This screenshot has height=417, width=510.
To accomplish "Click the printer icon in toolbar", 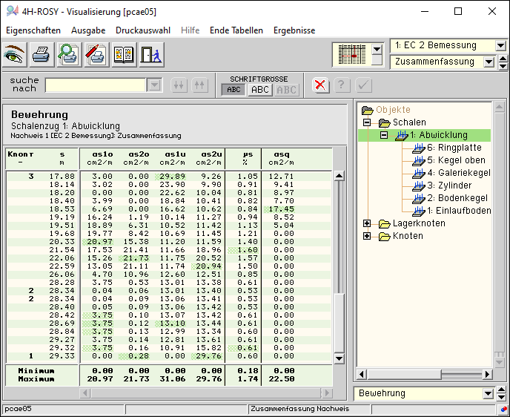I will [42, 55].
